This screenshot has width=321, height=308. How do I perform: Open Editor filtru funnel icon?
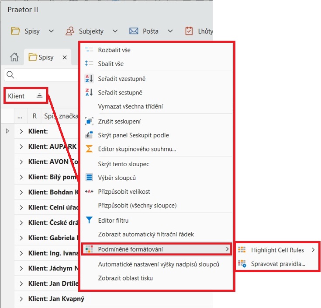pyautogui.click(x=89, y=220)
